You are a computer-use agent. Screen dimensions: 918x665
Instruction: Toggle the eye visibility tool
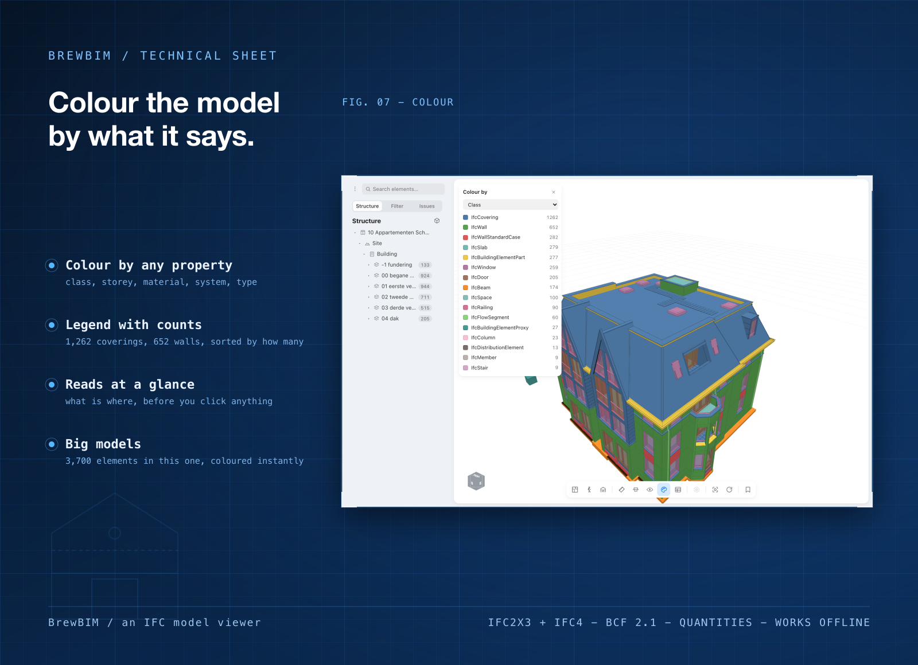click(650, 490)
